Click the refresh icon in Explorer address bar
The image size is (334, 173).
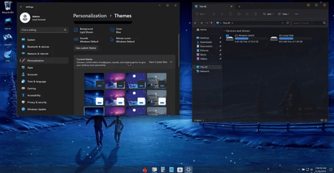click(x=288, y=23)
